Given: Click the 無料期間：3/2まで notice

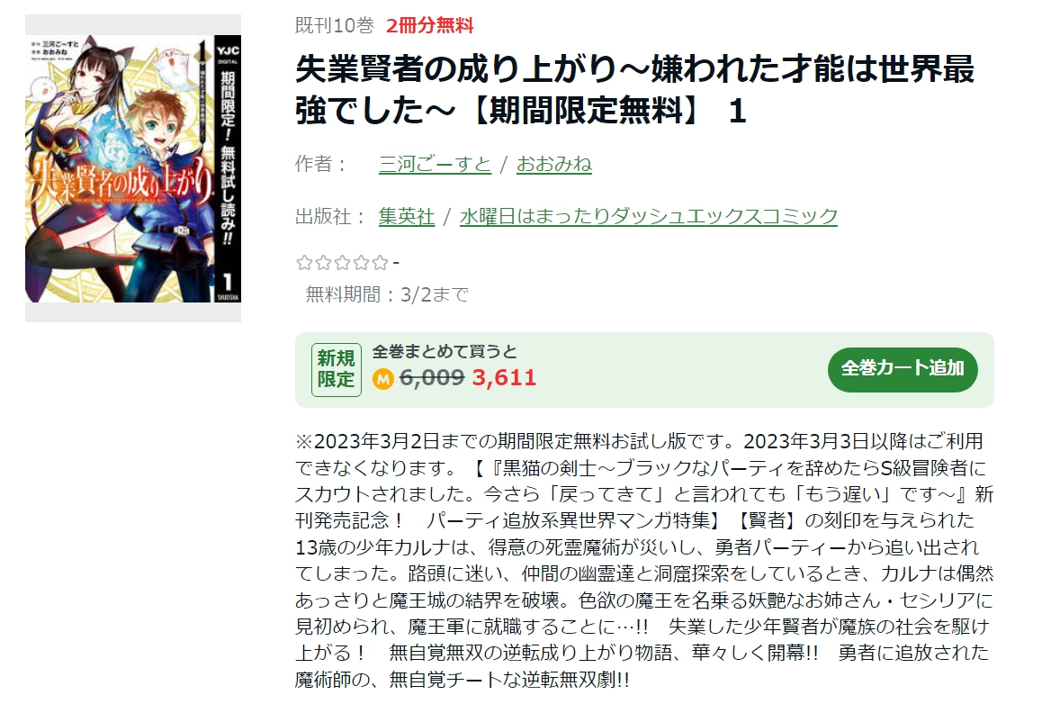Looking at the screenshot, I should pyautogui.click(x=387, y=294).
